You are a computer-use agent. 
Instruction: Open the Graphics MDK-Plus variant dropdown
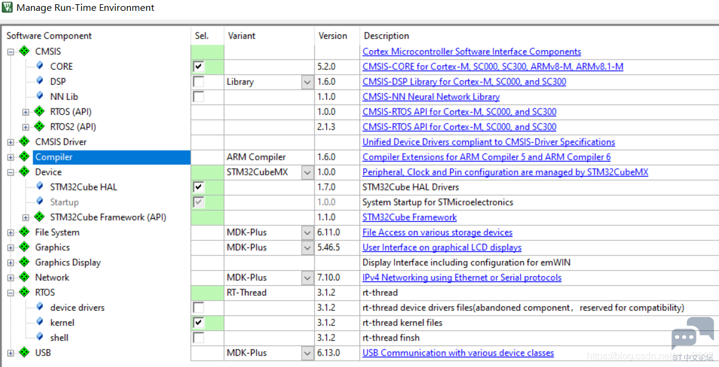pyautogui.click(x=308, y=248)
